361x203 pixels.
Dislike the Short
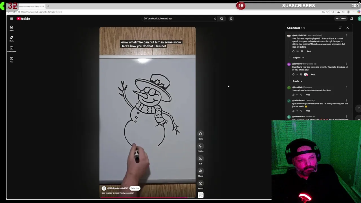point(201,146)
